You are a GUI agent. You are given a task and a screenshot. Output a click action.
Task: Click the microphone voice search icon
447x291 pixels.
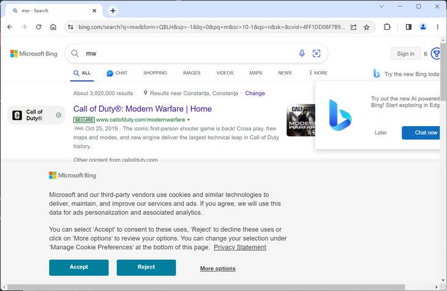point(302,54)
